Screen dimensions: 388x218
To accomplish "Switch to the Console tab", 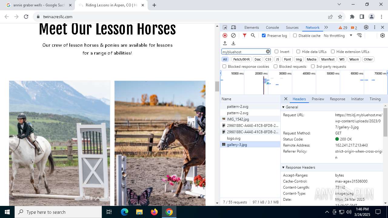I will click(x=272, y=28).
